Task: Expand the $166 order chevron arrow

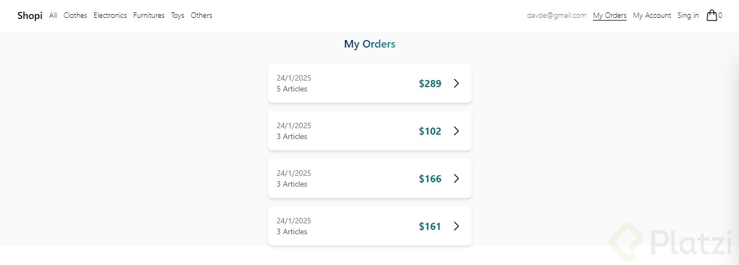Action: click(456, 178)
